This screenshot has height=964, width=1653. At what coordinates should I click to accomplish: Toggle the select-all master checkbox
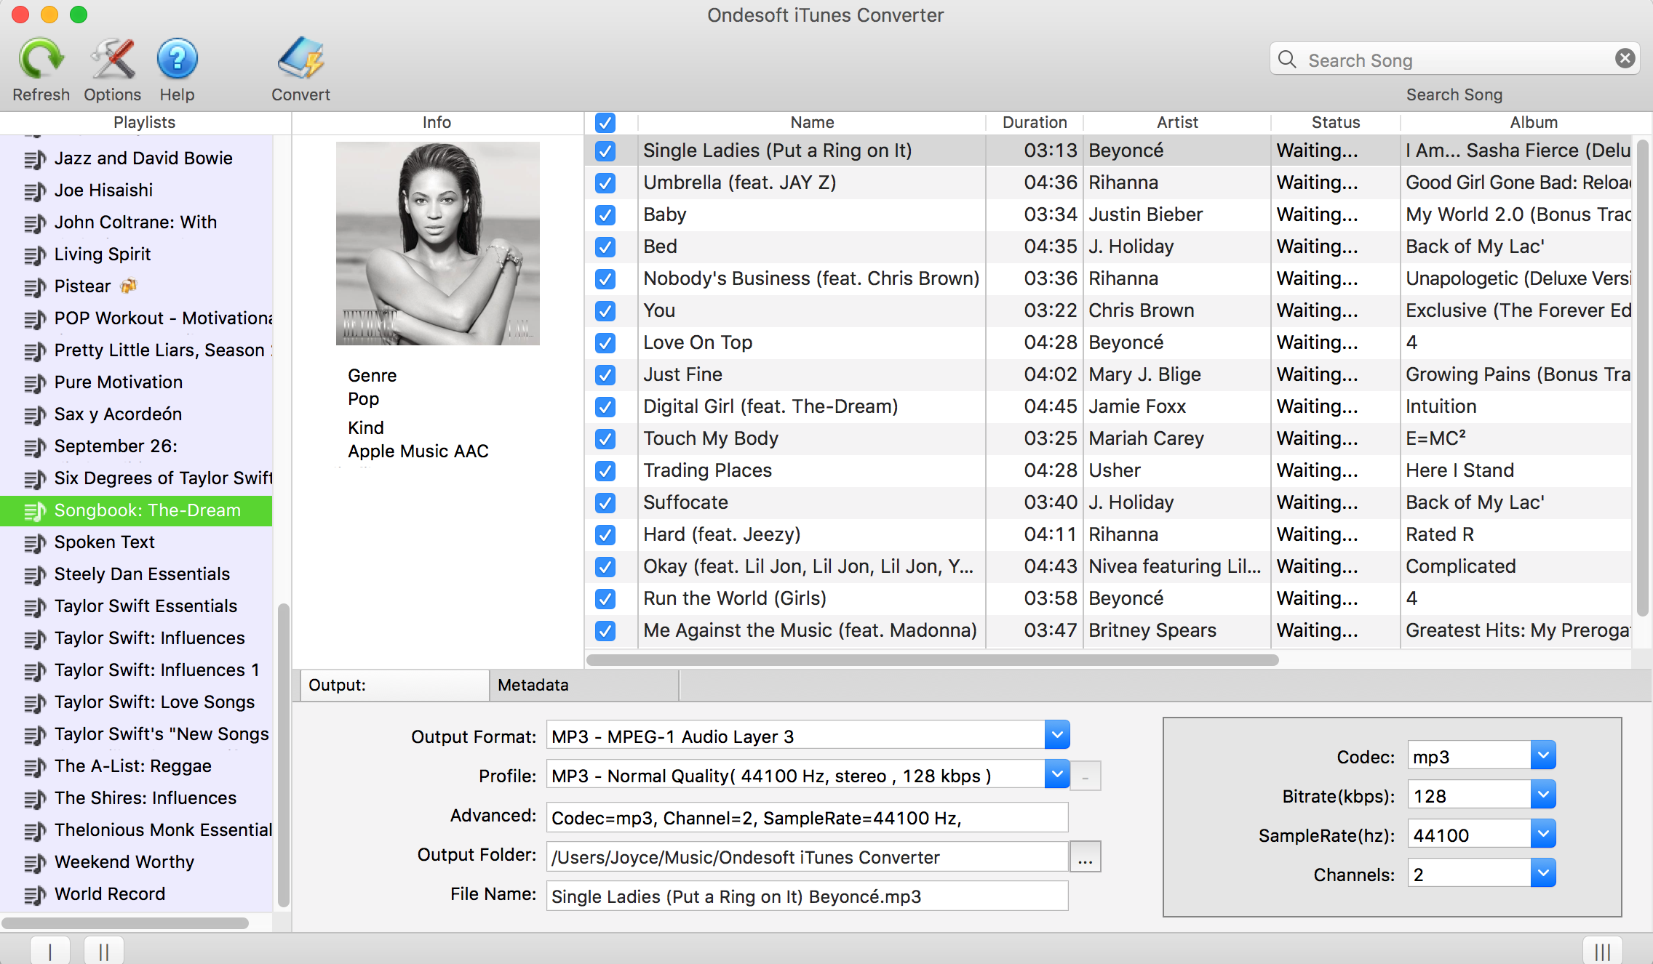point(605,123)
